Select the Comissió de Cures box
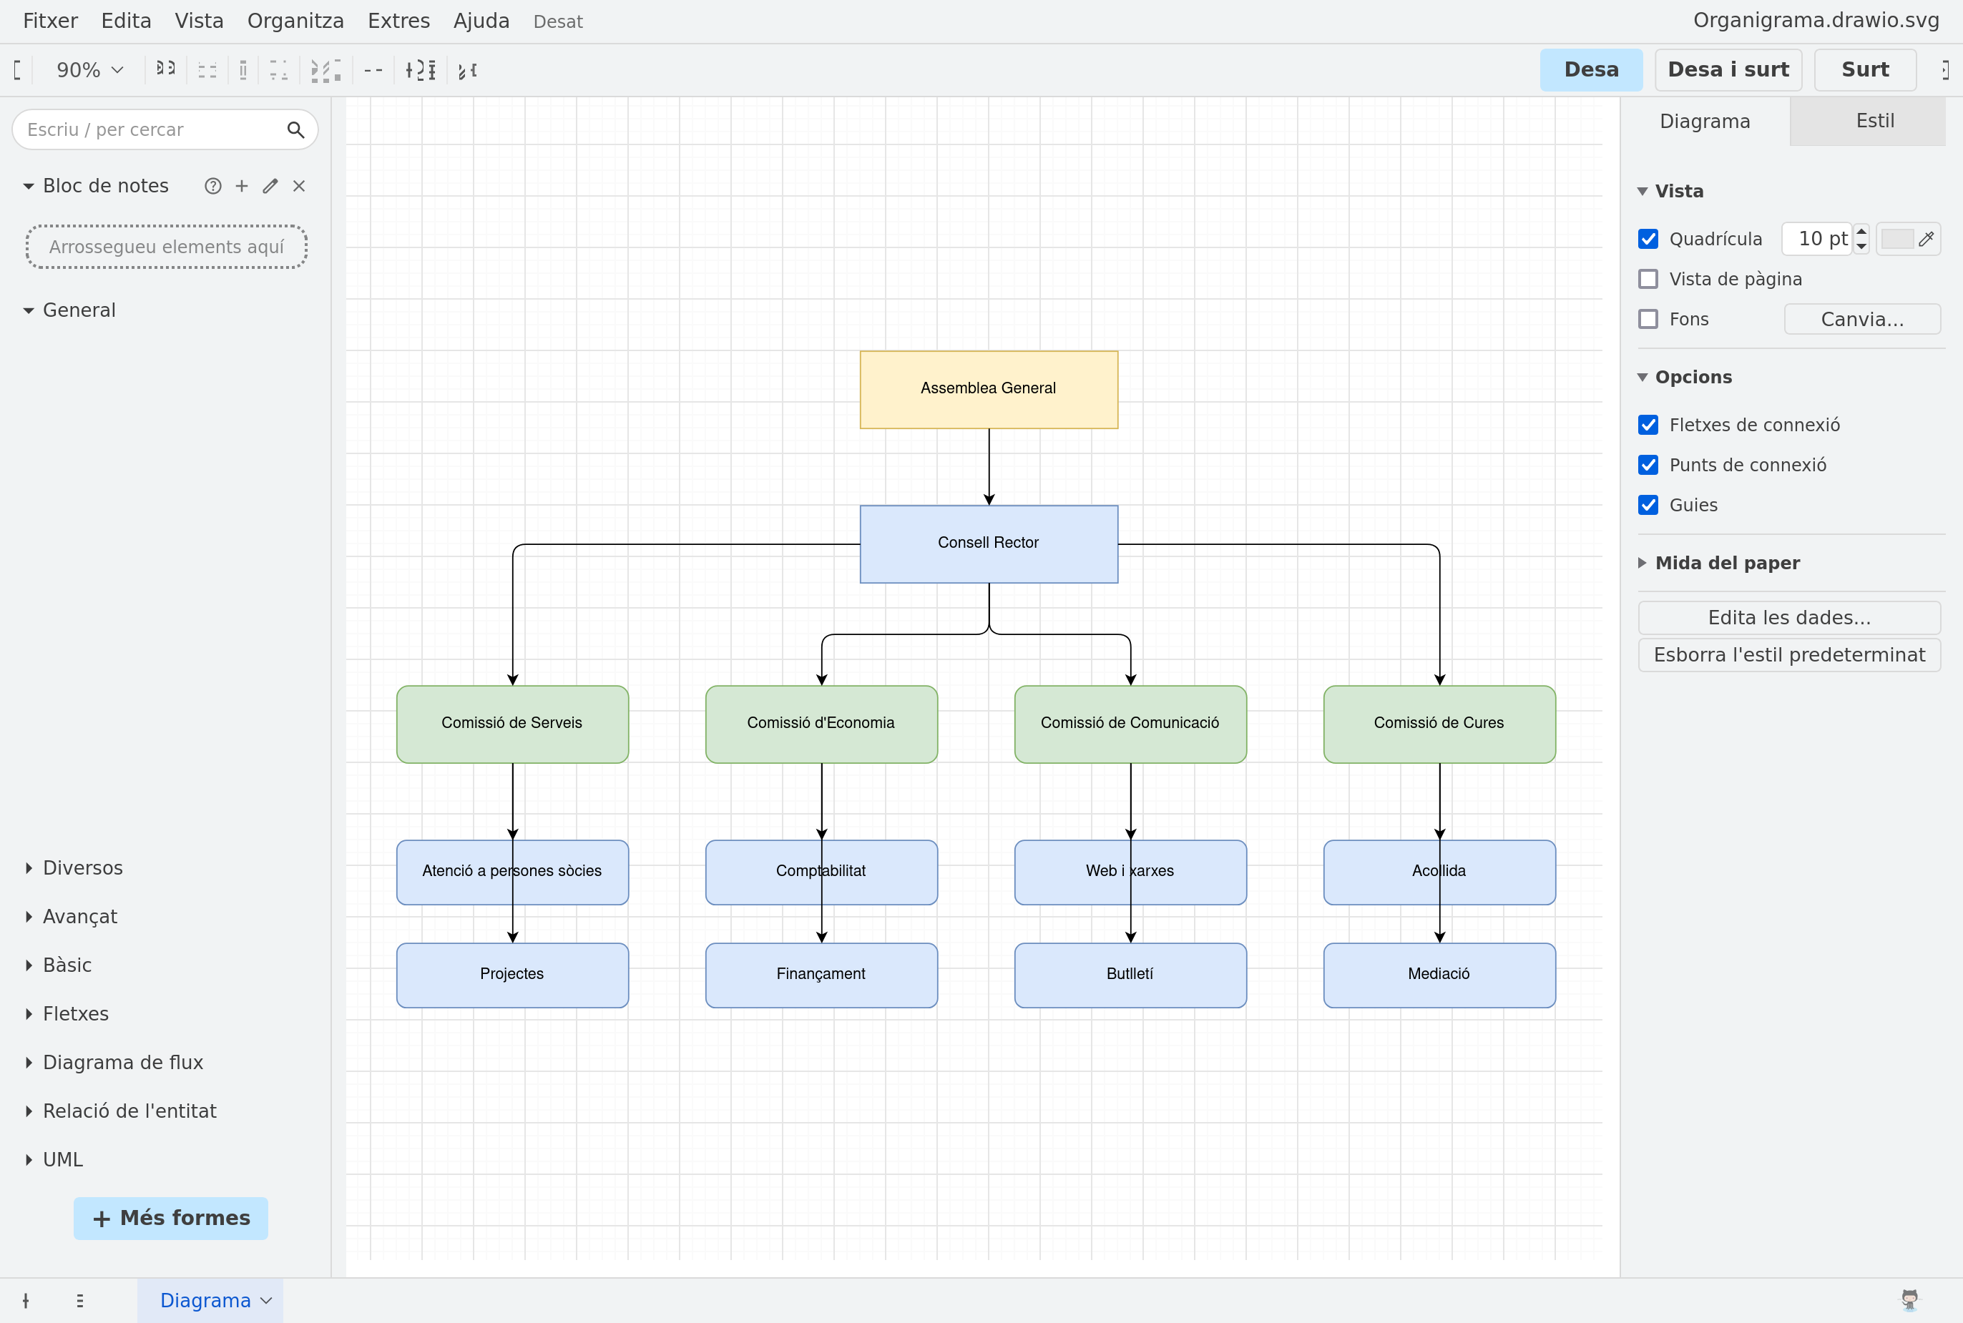 click(x=1439, y=724)
